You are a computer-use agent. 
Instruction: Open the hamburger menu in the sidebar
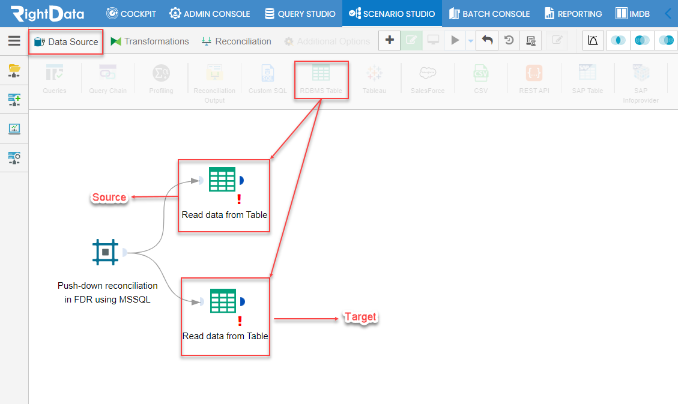click(x=14, y=41)
